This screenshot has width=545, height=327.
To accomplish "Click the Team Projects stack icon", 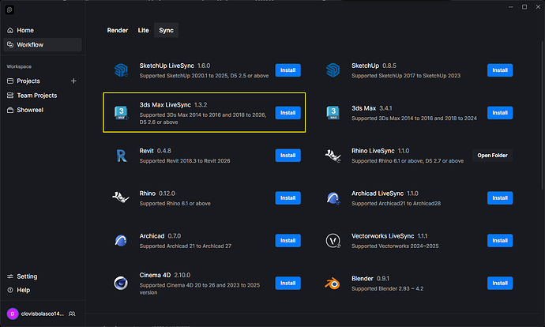I will [10, 96].
